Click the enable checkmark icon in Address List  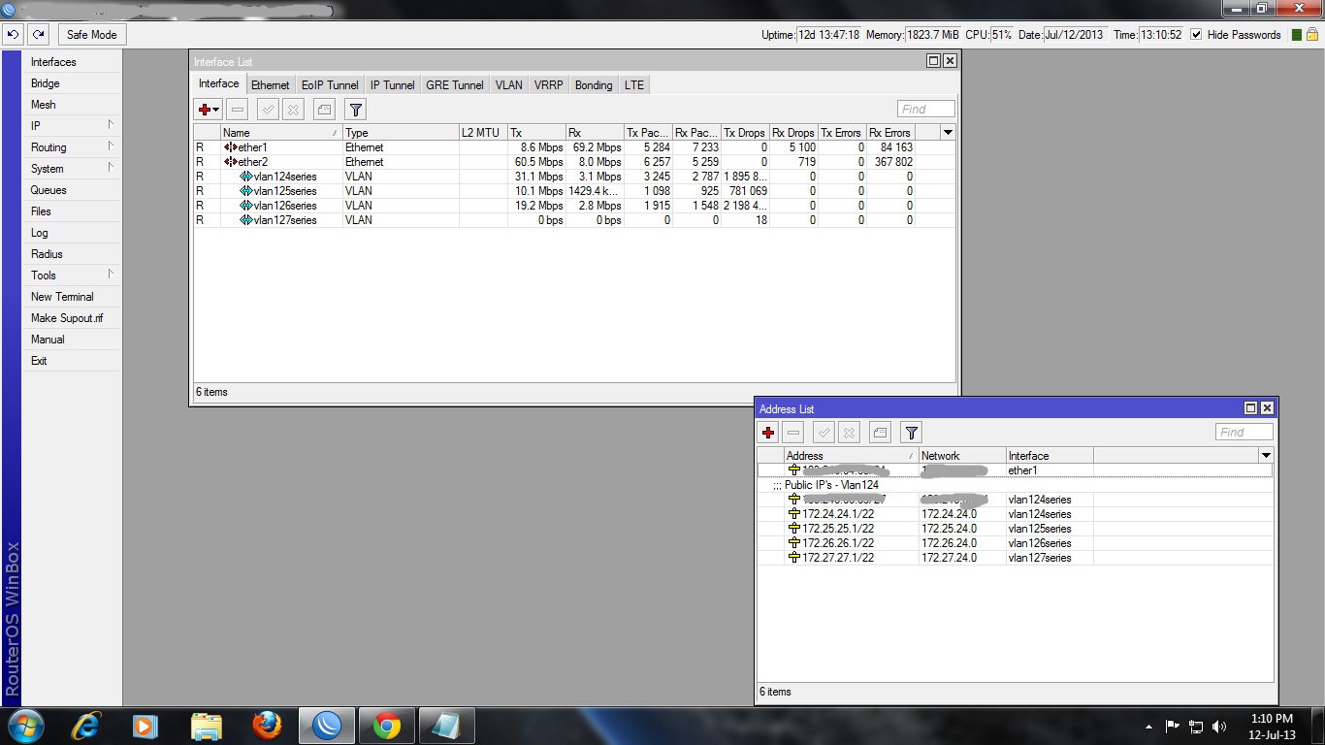(824, 433)
